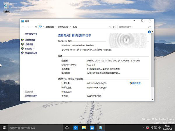Image resolution: width=175 pixels, height=131 pixels.
Task: Click the computer icon in address bar
Action: coord(41,27)
